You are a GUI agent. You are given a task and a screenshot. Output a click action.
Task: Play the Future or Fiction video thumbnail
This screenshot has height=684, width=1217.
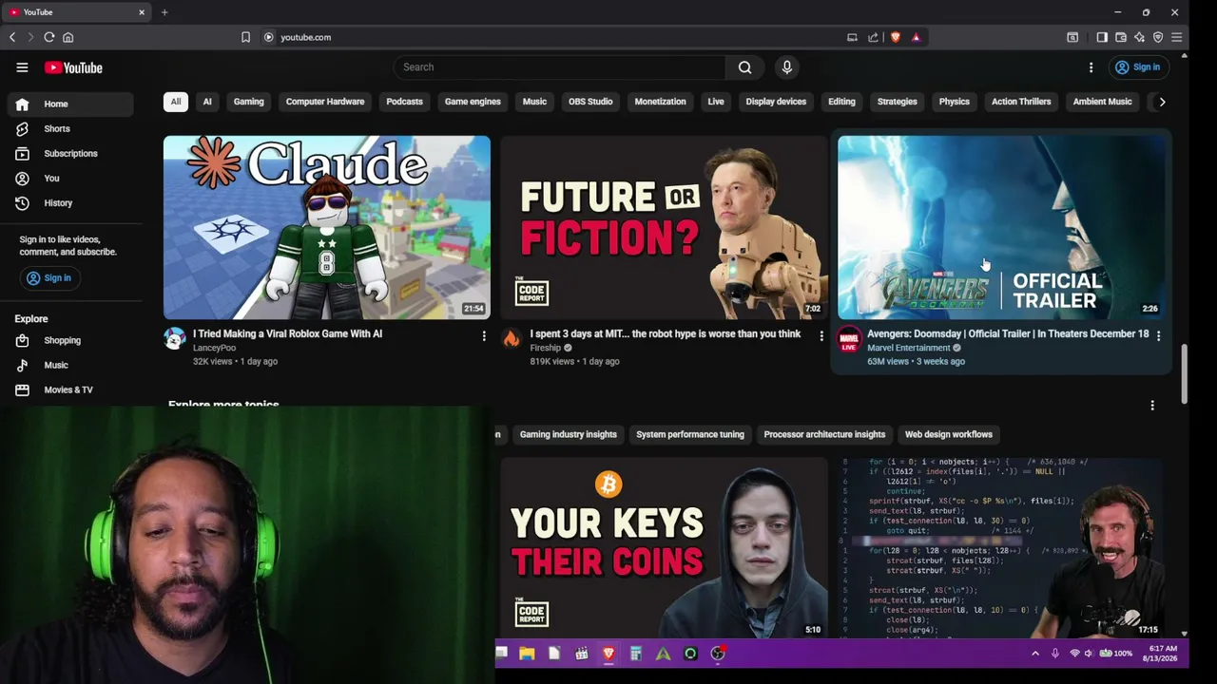coord(664,227)
